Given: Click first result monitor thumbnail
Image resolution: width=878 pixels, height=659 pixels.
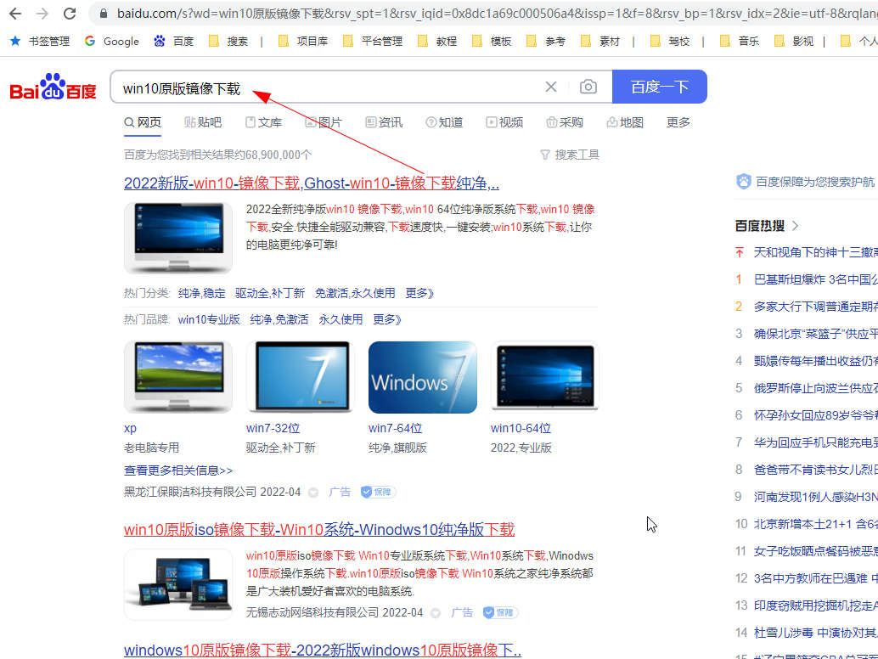Looking at the screenshot, I should pos(178,238).
